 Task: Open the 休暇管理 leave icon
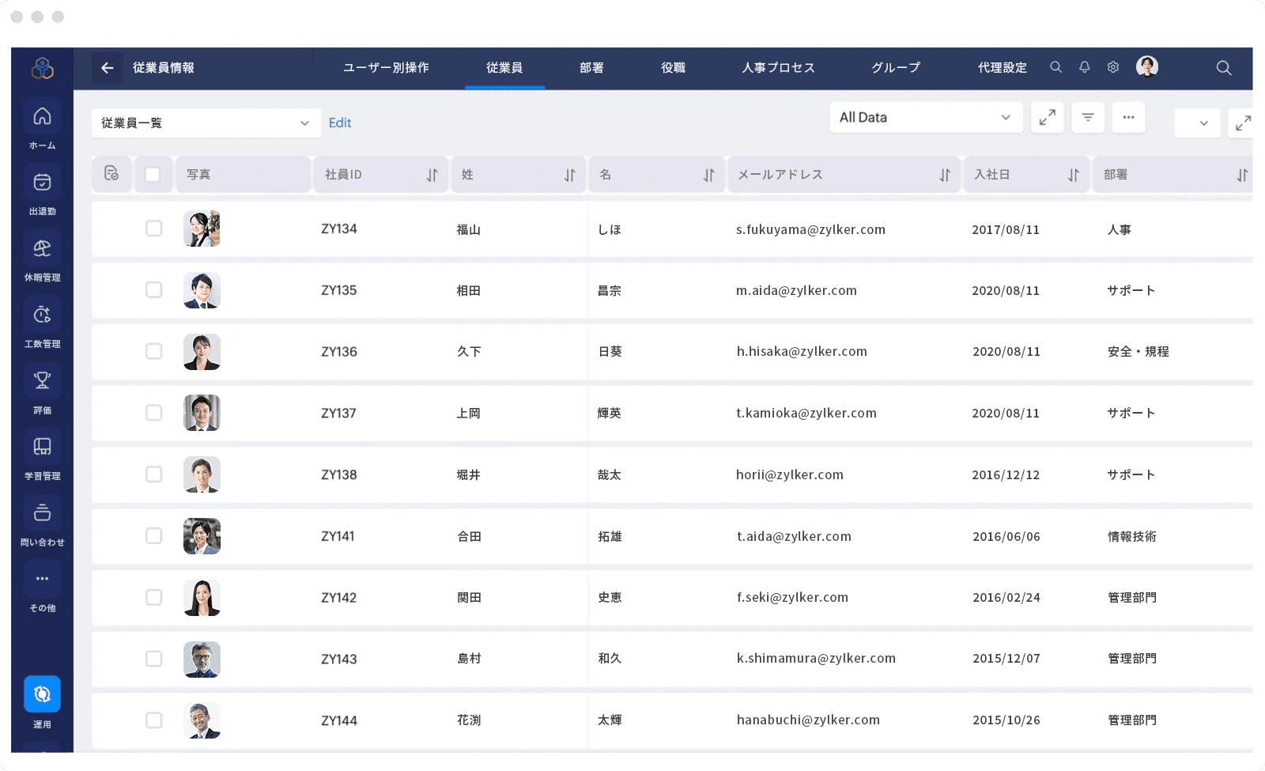pyautogui.click(x=42, y=248)
